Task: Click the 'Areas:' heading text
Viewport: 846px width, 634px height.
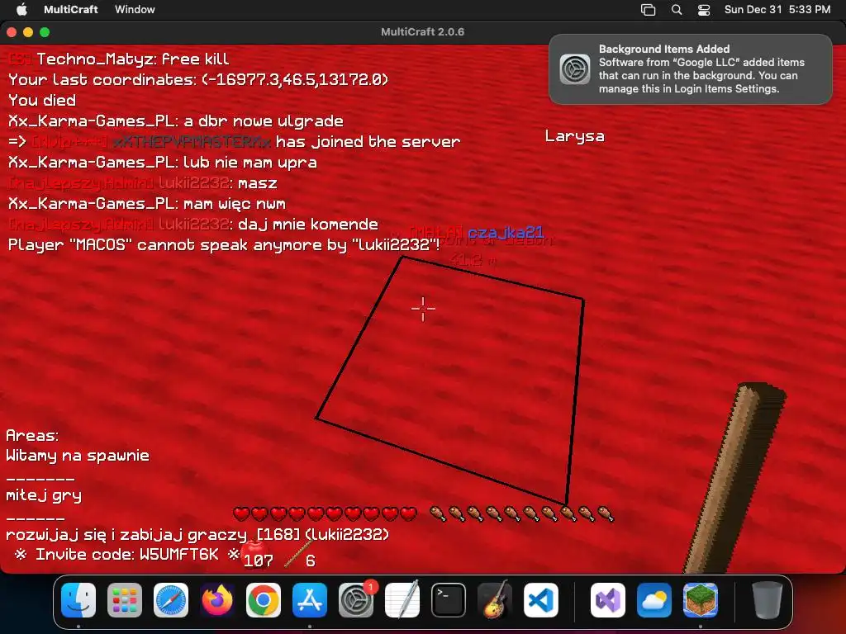Action: pyautogui.click(x=32, y=436)
